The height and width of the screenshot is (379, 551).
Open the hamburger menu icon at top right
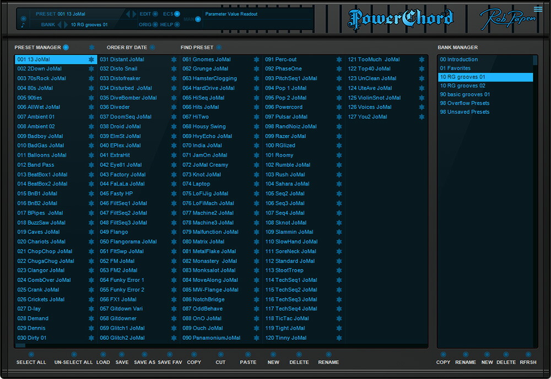point(538,9)
